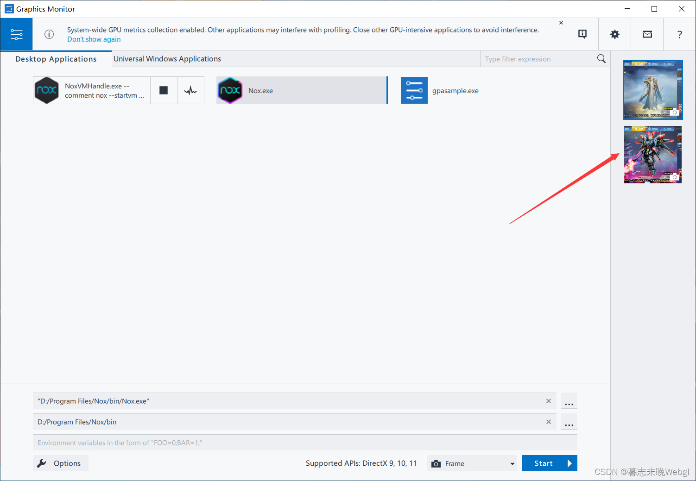
Task: Click the search magnifier icon
Action: tap(601, 59)
